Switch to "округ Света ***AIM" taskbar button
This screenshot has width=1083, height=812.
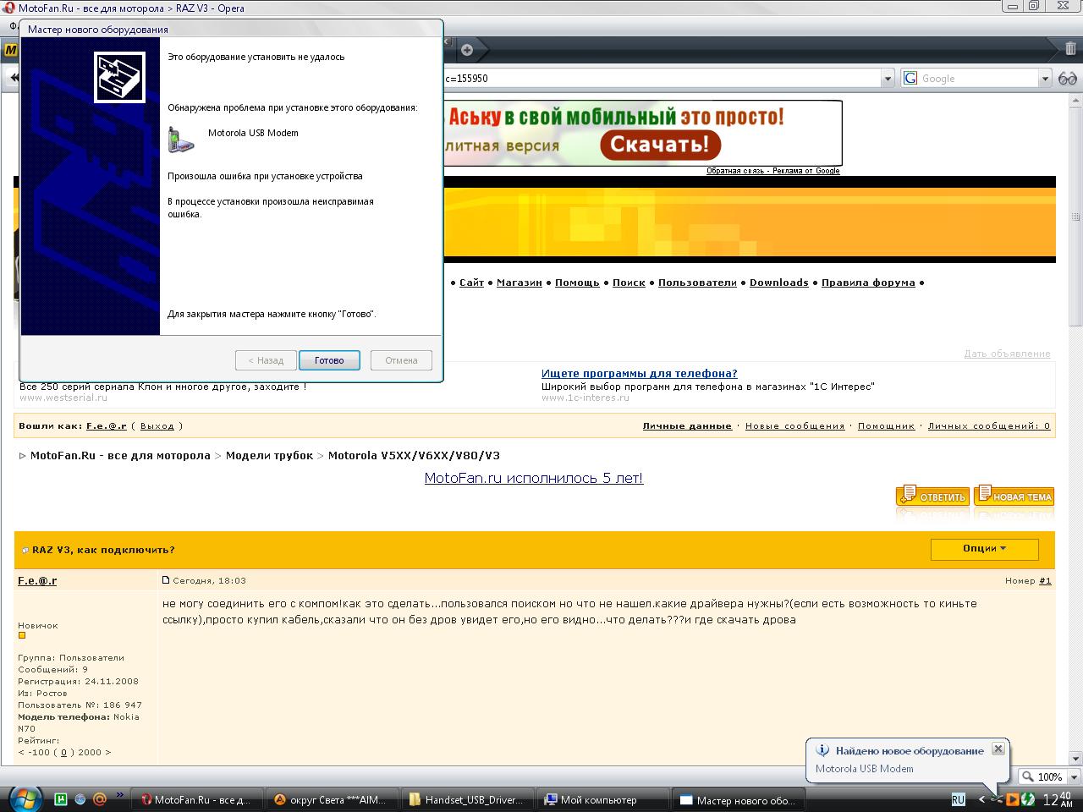tap(331, 799)
